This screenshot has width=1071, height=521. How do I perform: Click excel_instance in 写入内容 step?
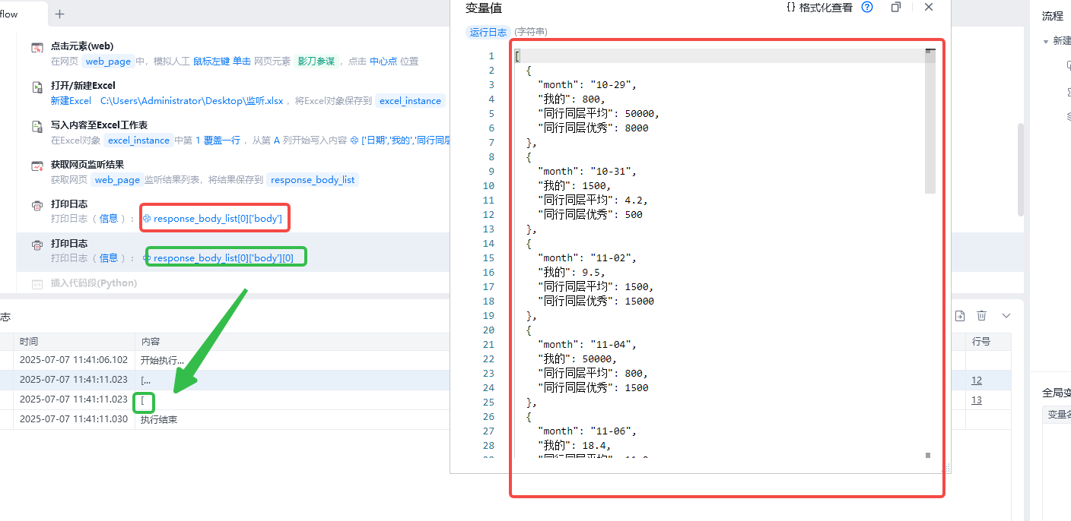click(x=138, y=141)
